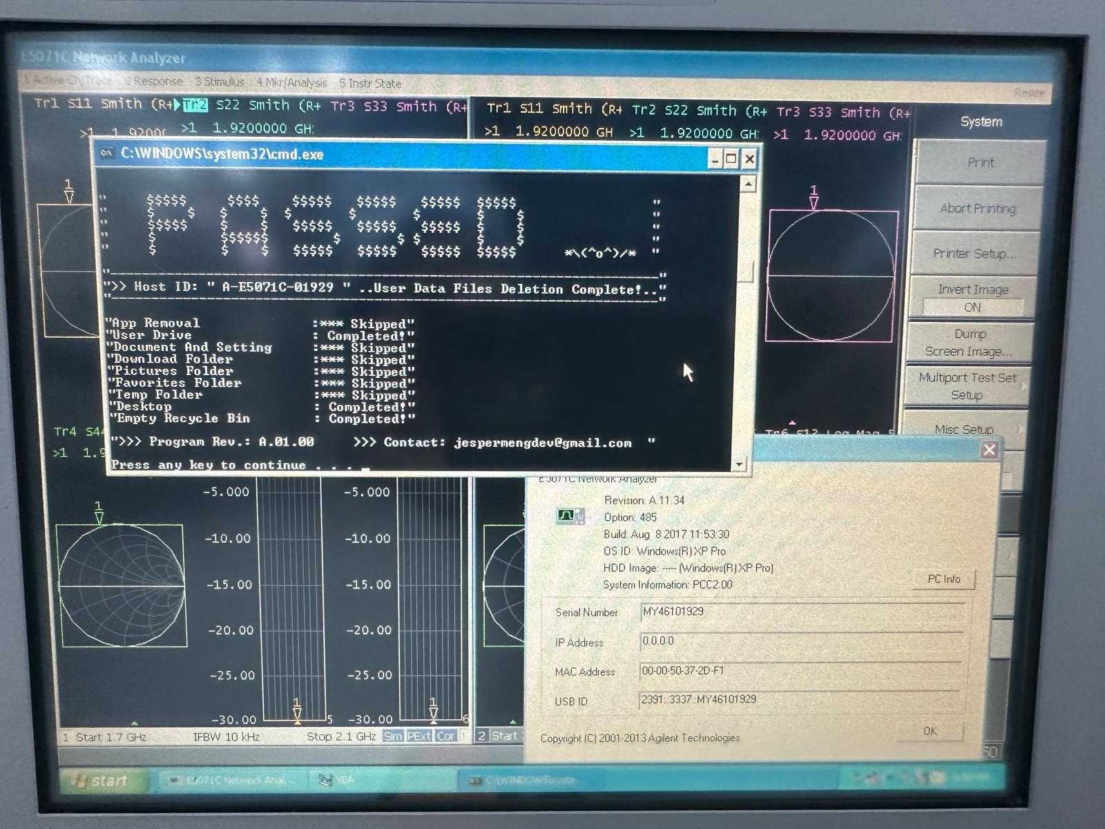This screenshot has height=829, width=1105.
Task: Close the cmd.exe window
Action: point(749,160)
